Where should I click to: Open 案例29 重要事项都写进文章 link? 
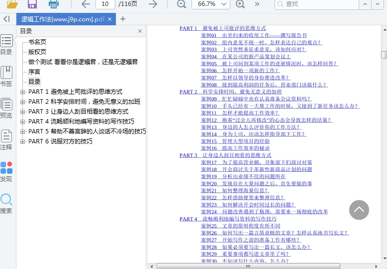pos(246,254)
